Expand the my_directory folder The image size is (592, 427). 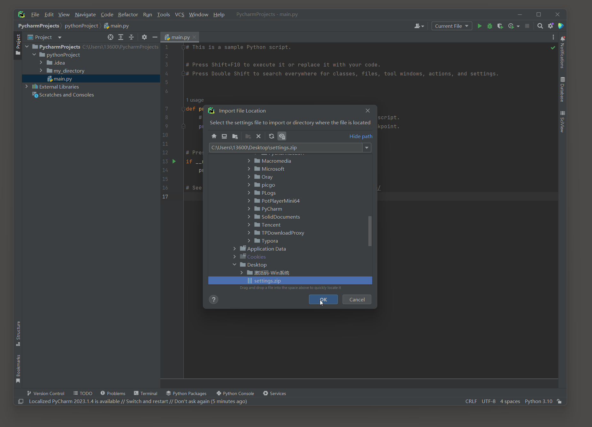(x=41, y=71)
